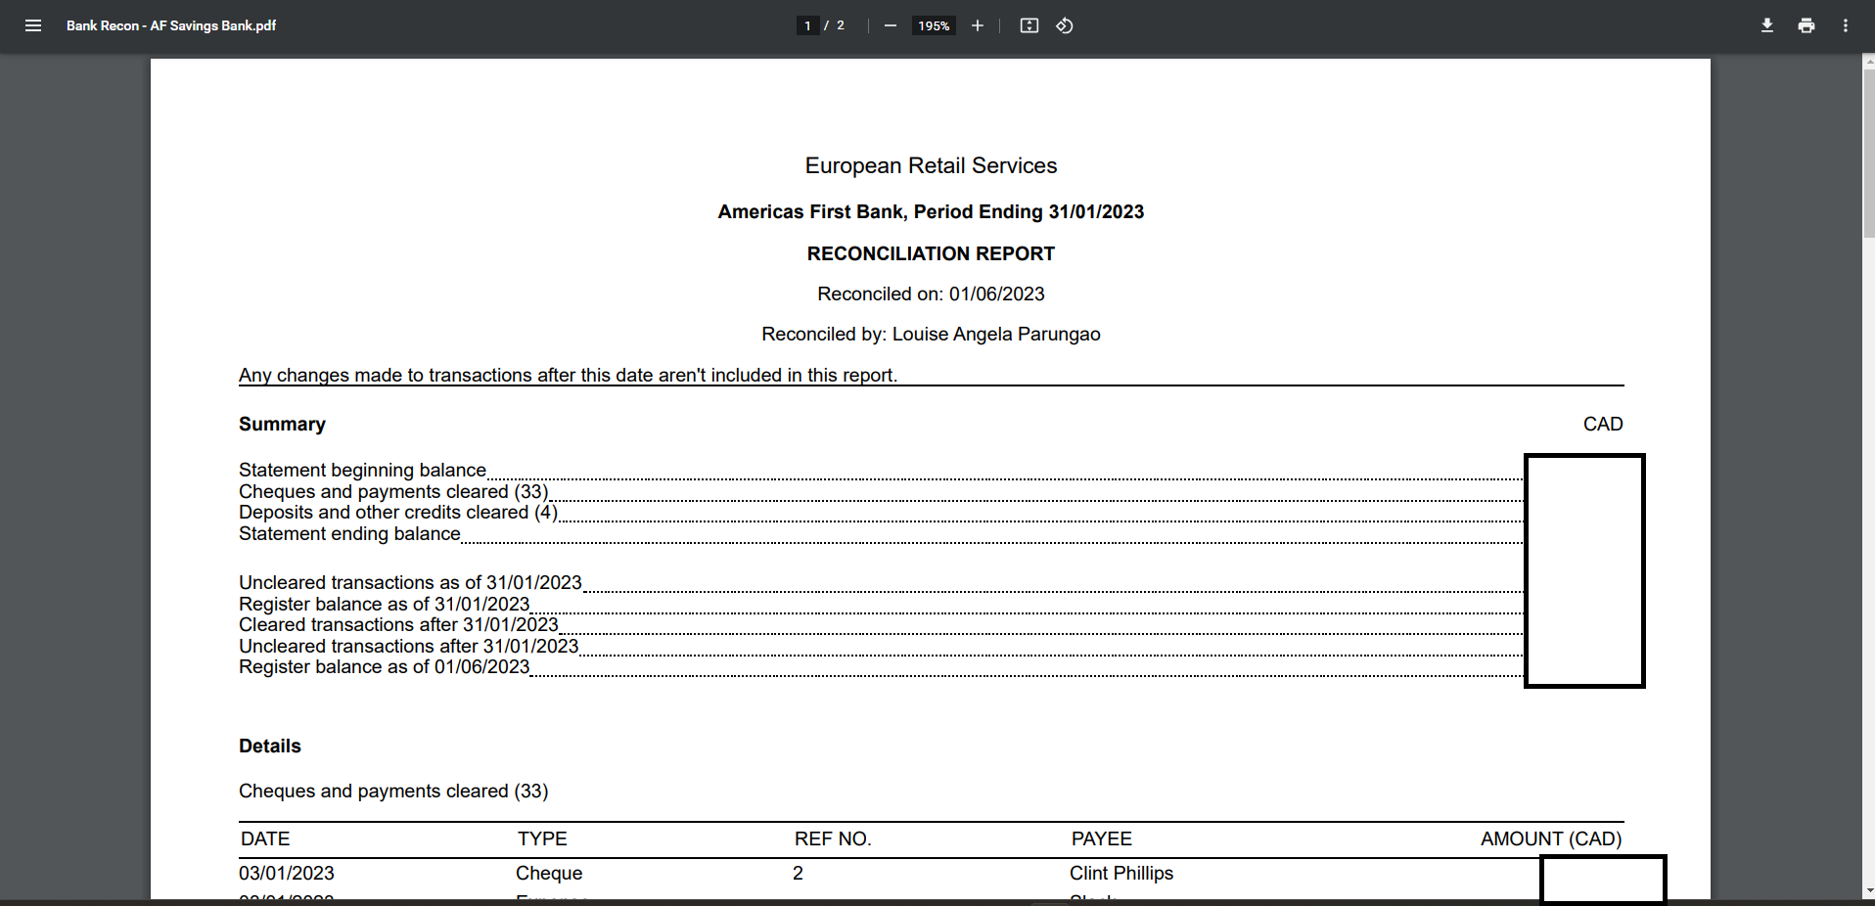Image resolution: width=1875 pixels, height=906 pixels.
Task: Click the fit to page icon
Action: pos(1029,25)
